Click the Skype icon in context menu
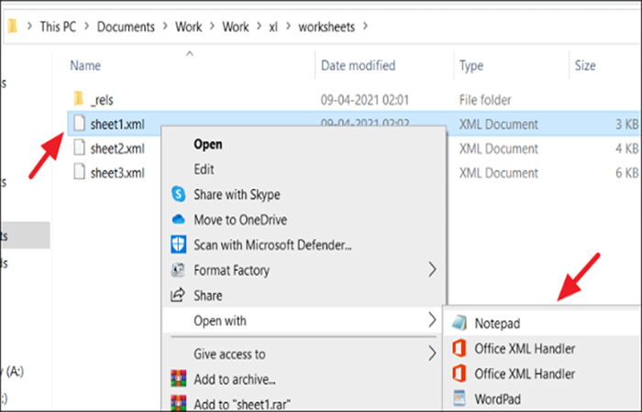Viewport: 642px width, 412px height. [179, 194]
